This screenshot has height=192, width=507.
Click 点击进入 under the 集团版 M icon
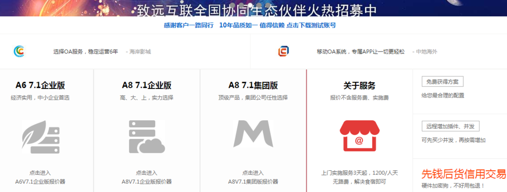(253, 173)
